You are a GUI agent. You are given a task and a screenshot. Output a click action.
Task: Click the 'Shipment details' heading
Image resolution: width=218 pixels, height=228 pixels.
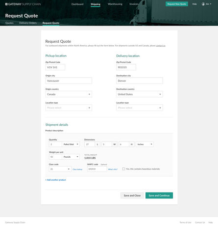tap(57, 125)
